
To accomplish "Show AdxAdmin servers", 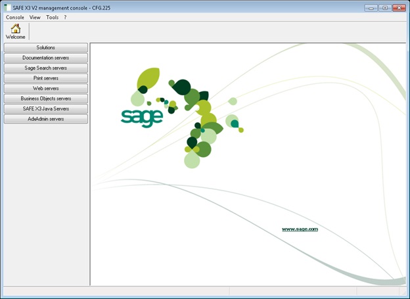I will (46, 119).
